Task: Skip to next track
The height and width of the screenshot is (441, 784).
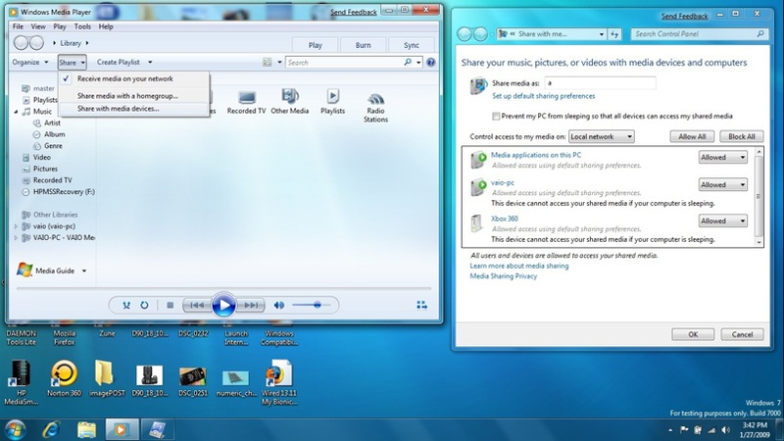Action: click(251, 305)
